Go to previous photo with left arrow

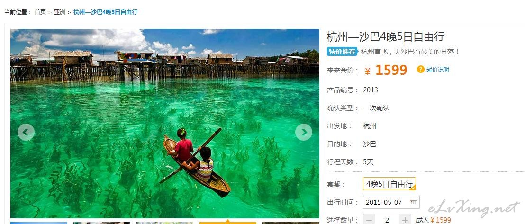coord(26,132)
